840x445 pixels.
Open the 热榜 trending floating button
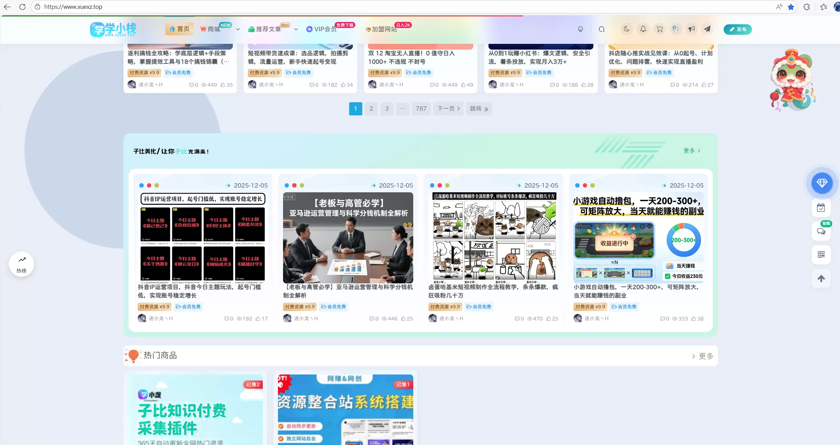tap(22, 264)
